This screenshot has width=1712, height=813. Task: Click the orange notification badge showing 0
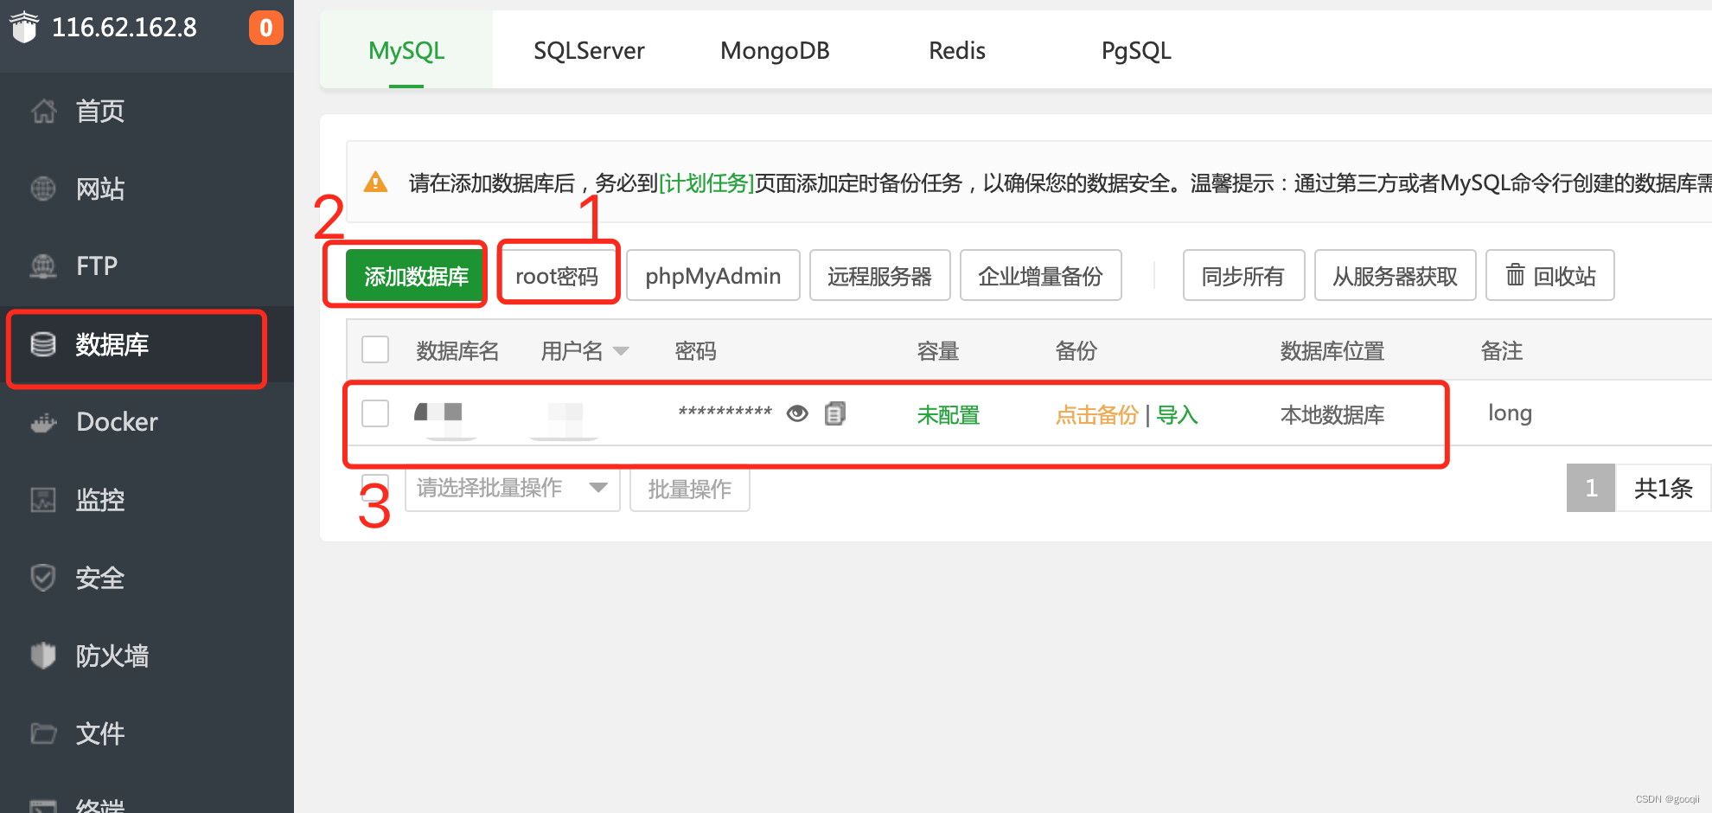pos(266,28)
